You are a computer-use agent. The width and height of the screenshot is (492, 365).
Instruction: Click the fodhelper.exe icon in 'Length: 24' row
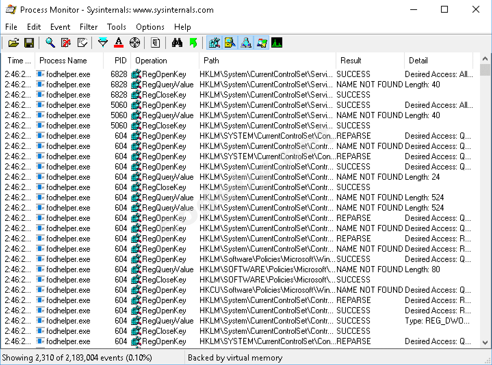click(41, 177)
